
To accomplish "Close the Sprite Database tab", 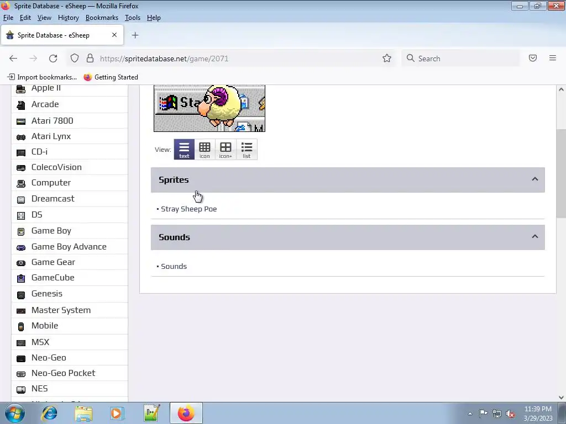I will coord(114,35).
